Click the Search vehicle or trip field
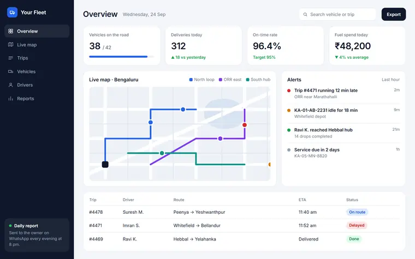Image resolution: width=415 pixels, height=259 pixels. click(x=337, y=15)
